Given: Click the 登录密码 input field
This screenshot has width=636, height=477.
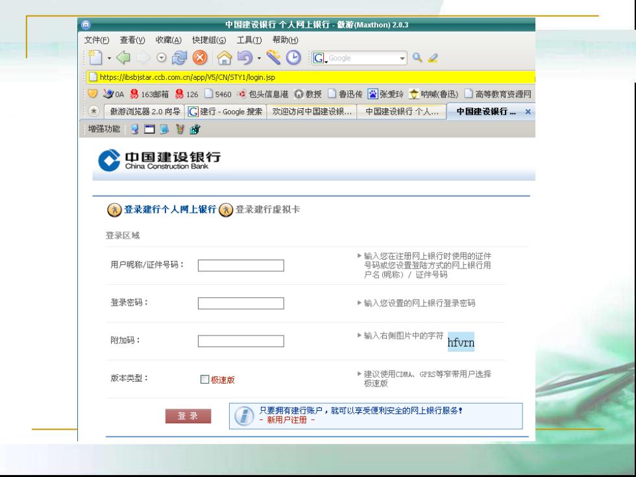Looking at the screenshot, I should click(x=241, y=303).
